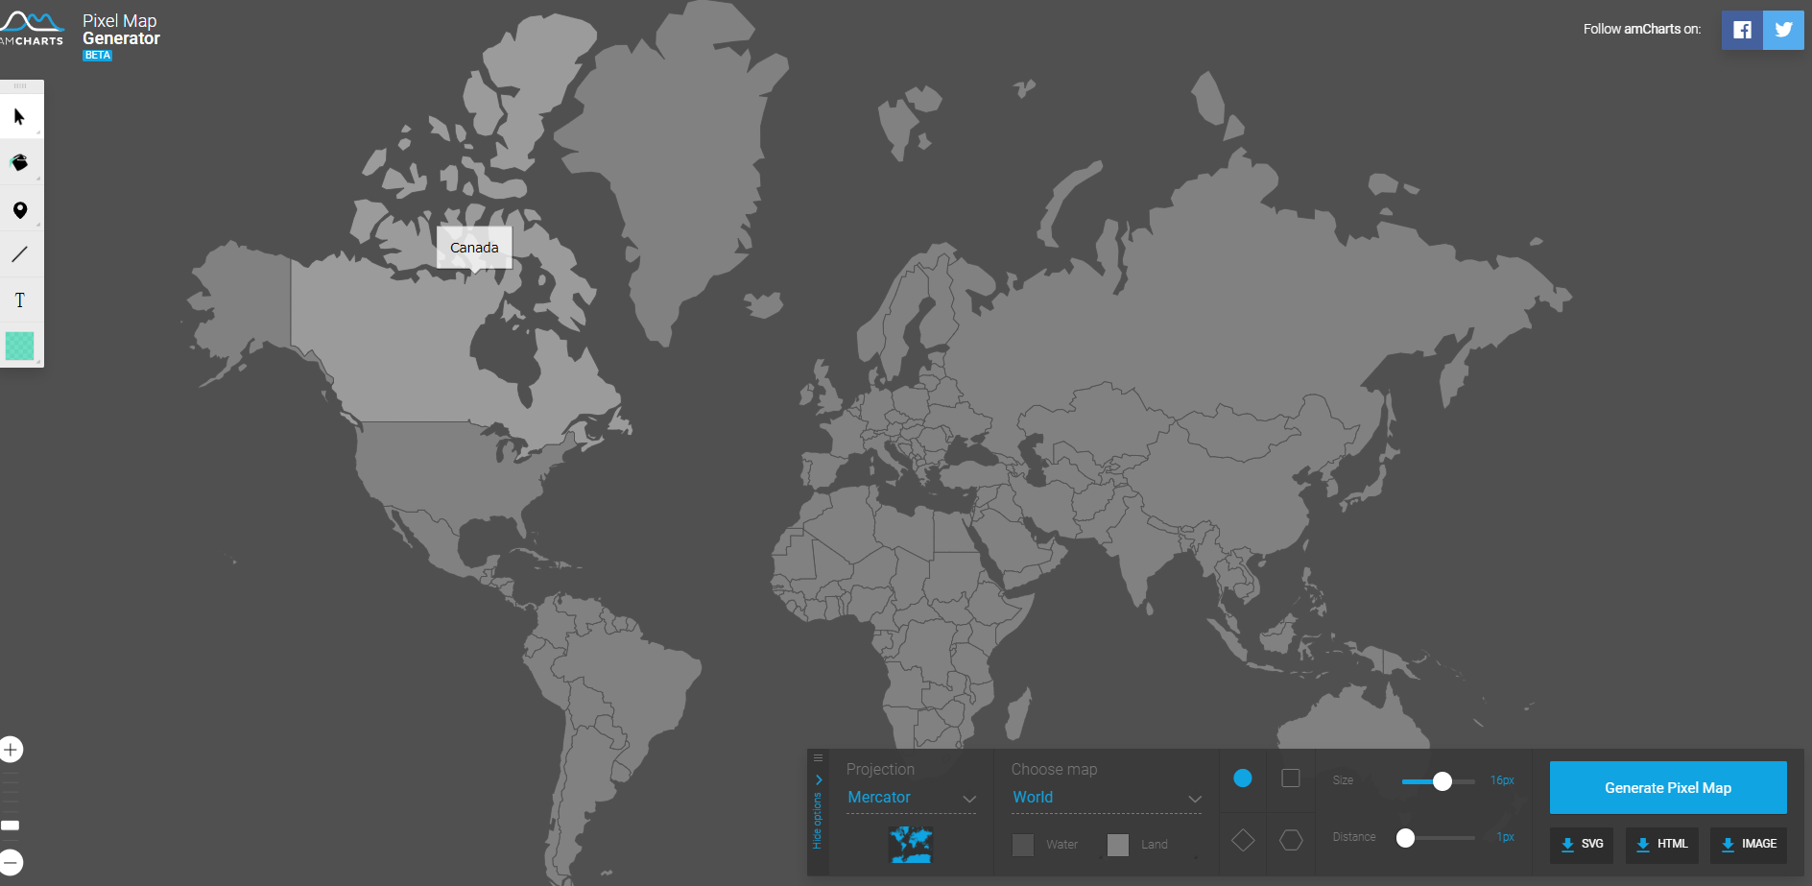Open the teal color swatch picker
This screenshot has width=1812, height=886.
(20, 346)
